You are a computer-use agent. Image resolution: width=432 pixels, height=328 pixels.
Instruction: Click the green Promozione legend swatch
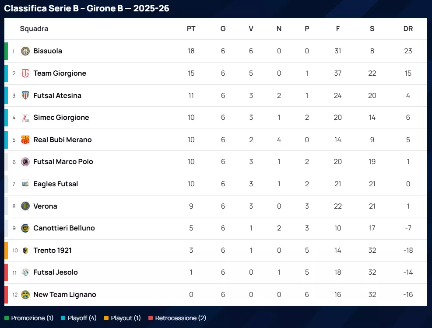click(7, 318)
